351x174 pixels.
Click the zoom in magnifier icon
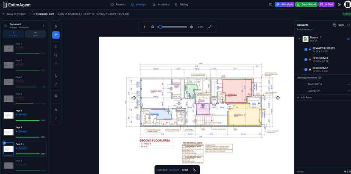(192, 27)
